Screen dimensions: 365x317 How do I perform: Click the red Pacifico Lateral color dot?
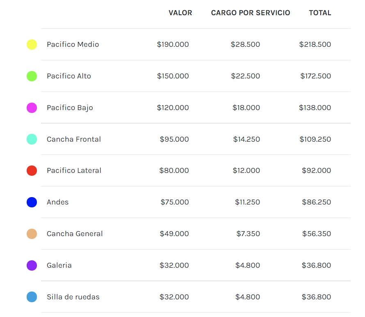point(32,170)
